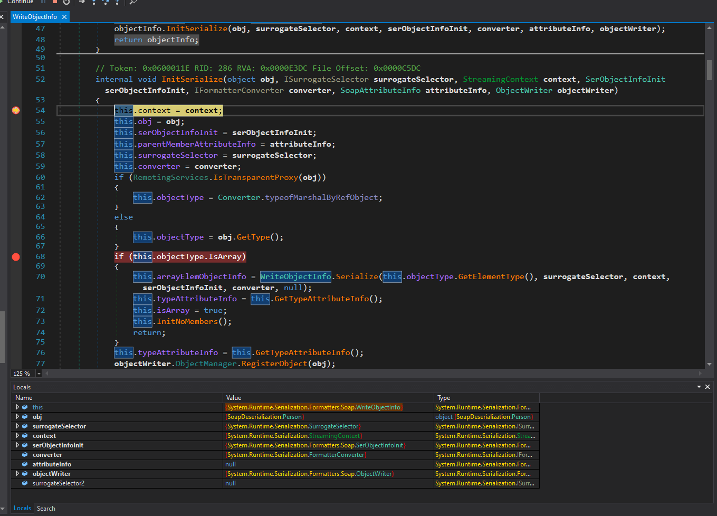Click the horizontal scrollbar left arrow
717x516 pixels.
[47, 374]
